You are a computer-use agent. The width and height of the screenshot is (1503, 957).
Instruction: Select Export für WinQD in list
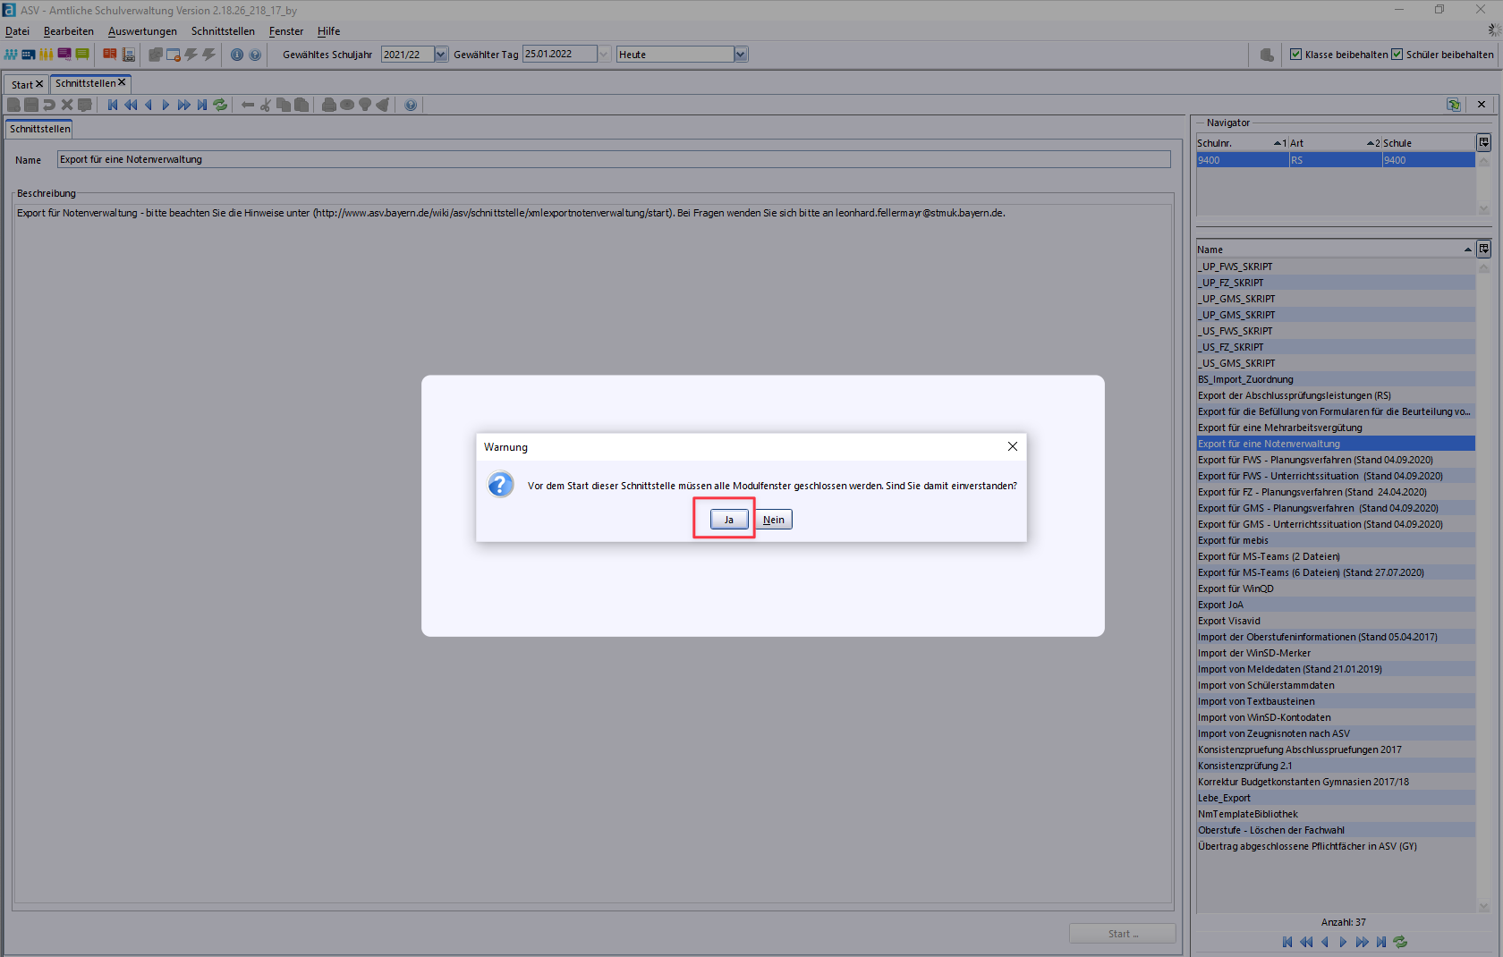pos(1236,589)
